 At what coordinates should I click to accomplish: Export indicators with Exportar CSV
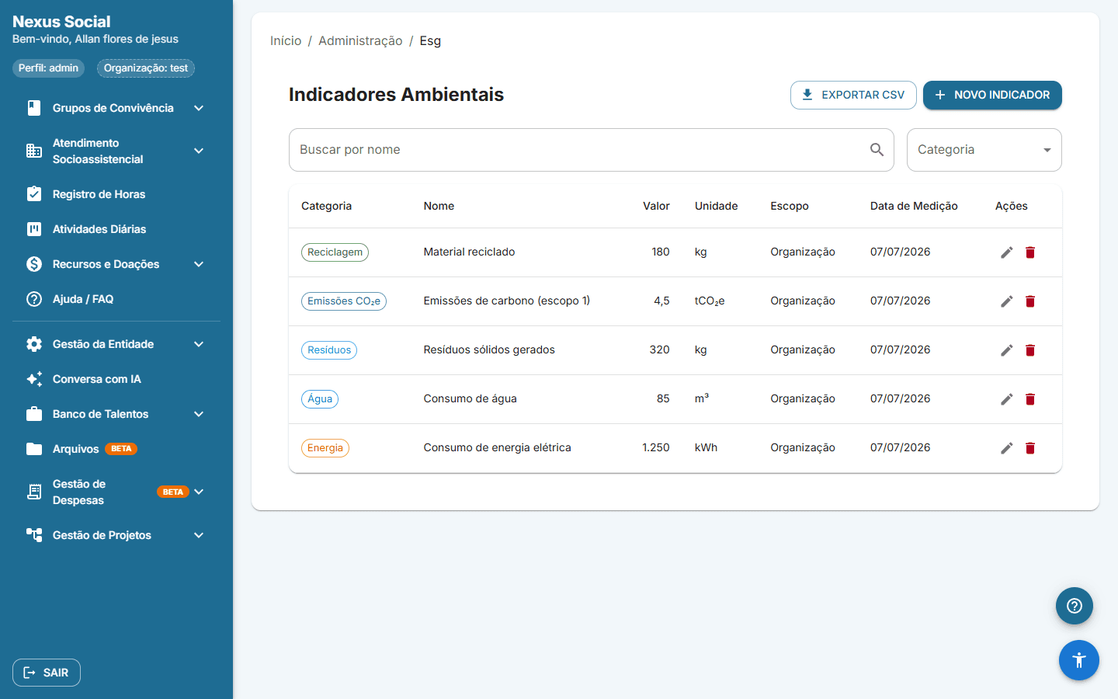click(x=853, y=95)
